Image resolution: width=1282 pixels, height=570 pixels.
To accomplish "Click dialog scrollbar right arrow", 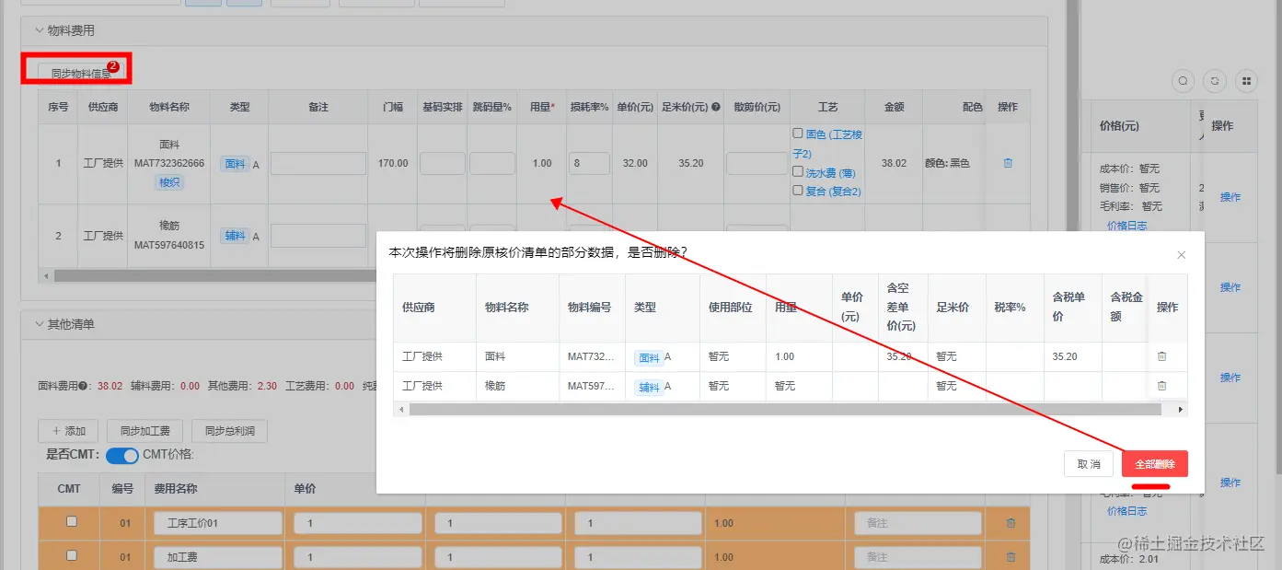I will pos(1182,409).
